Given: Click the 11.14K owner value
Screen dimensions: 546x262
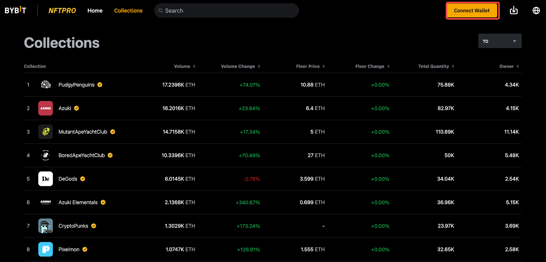Looking at the screenshot, I should tap(512, 132).
